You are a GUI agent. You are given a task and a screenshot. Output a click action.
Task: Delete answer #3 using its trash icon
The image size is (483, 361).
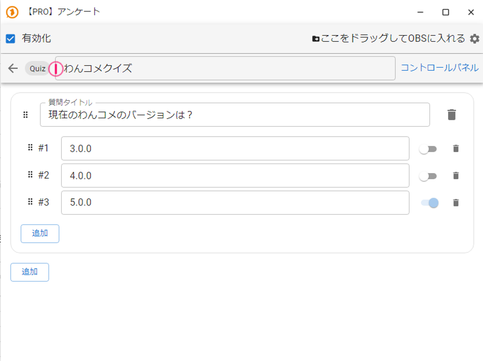(x=456, y=203)
